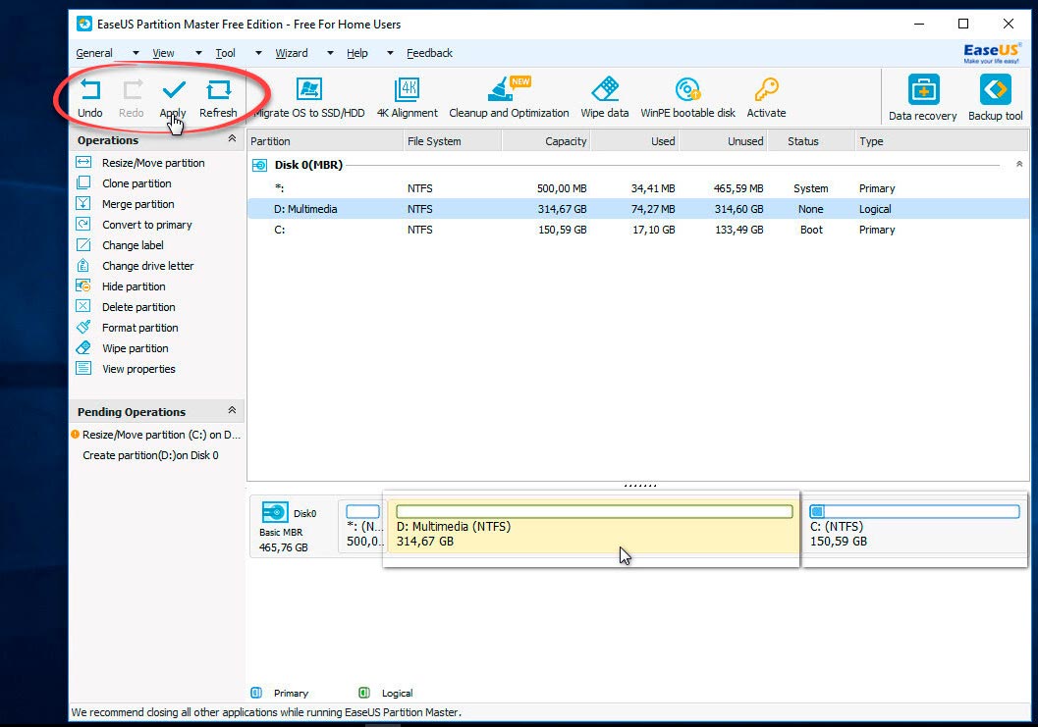Screen dimensions: 1038x727
Task: Collapse the Disk 0 (MBR) group
Action: point(1018,165)
